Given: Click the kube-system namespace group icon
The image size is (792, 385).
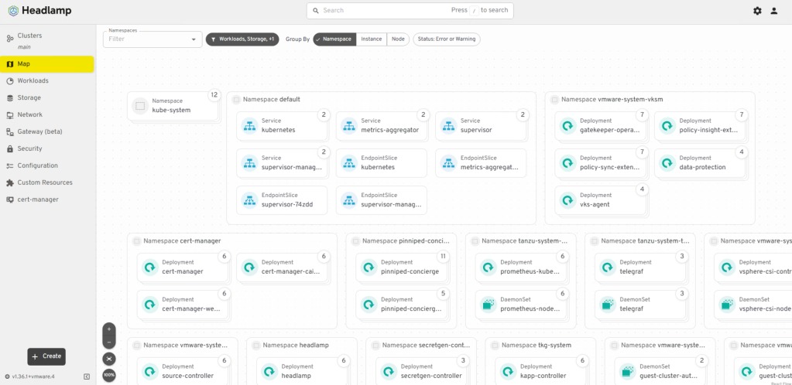Looking at the screenshot, I should point(140,106).
